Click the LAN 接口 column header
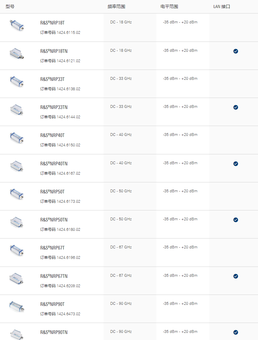 pyautogui.click(x=222, y=7)
